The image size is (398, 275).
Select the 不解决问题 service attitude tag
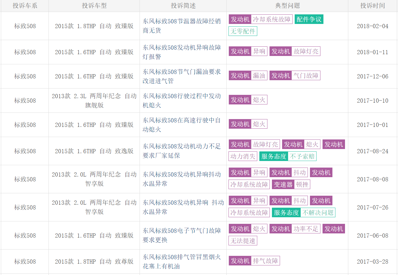tap(318, 212)
